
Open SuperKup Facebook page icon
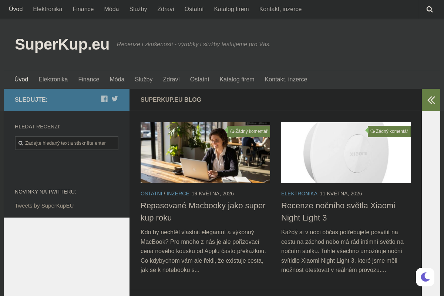pos(104,99)
